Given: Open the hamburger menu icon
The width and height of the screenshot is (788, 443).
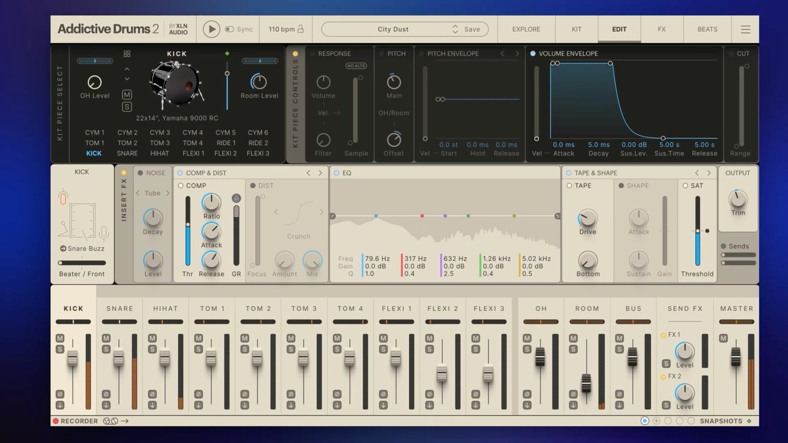Looking at the screenshot, I should [745, 29].
